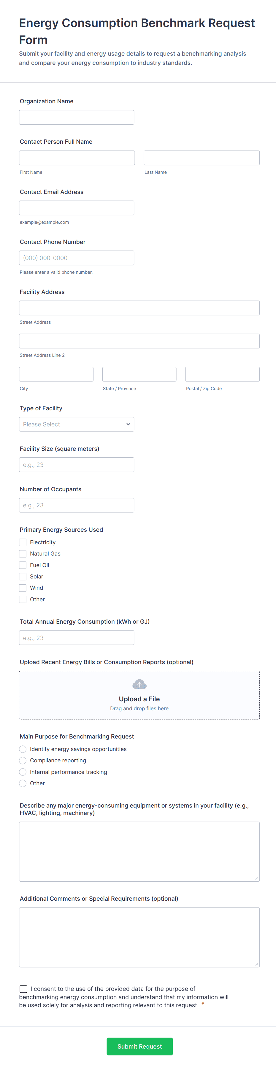
Task: Check the Electricity energy source box
Action: 23,542
